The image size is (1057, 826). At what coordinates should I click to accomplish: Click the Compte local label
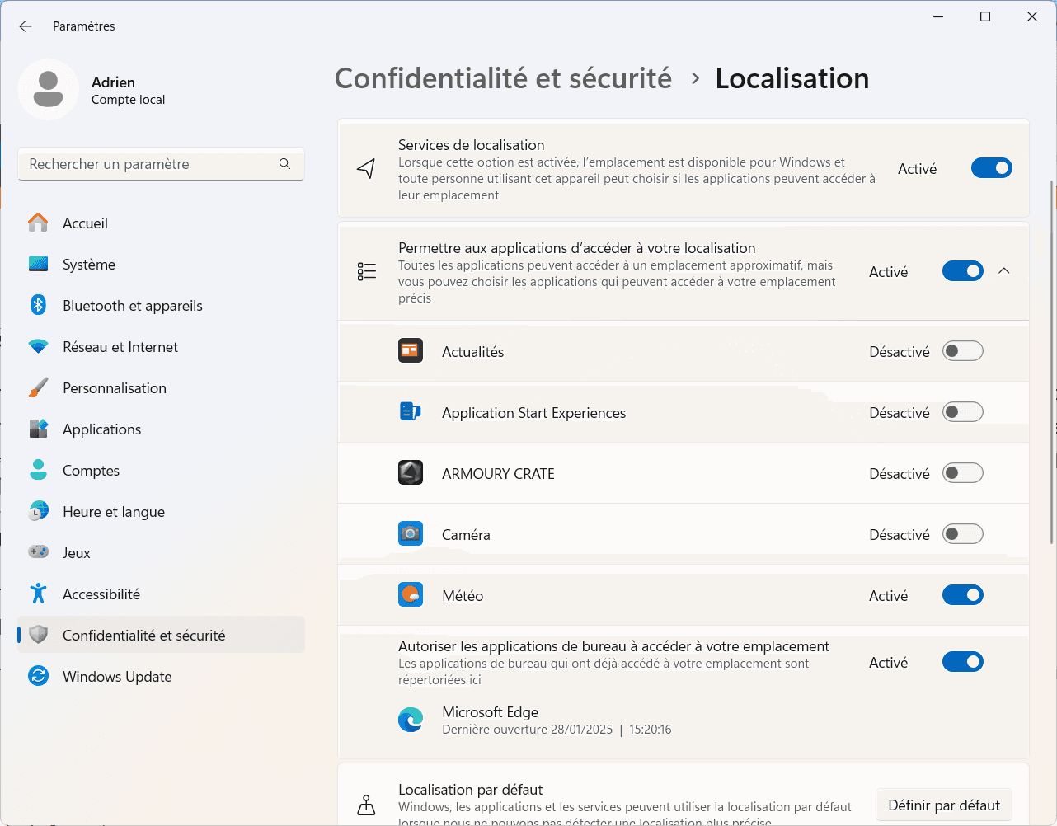click(x=128, y=100)
